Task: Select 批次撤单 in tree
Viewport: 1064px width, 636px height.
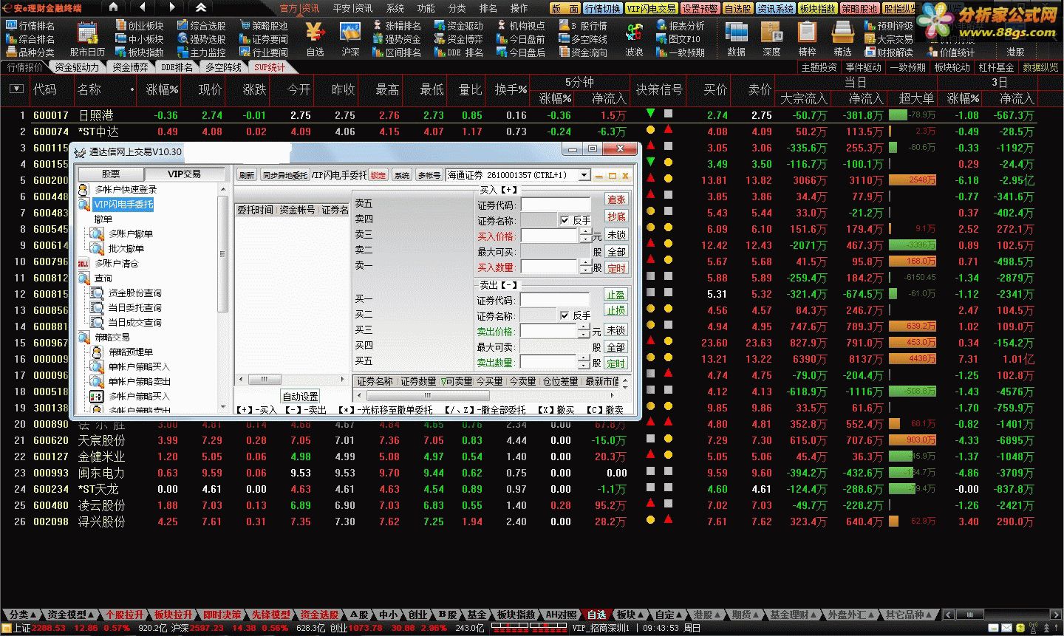Action: click(x=118, y=249)
